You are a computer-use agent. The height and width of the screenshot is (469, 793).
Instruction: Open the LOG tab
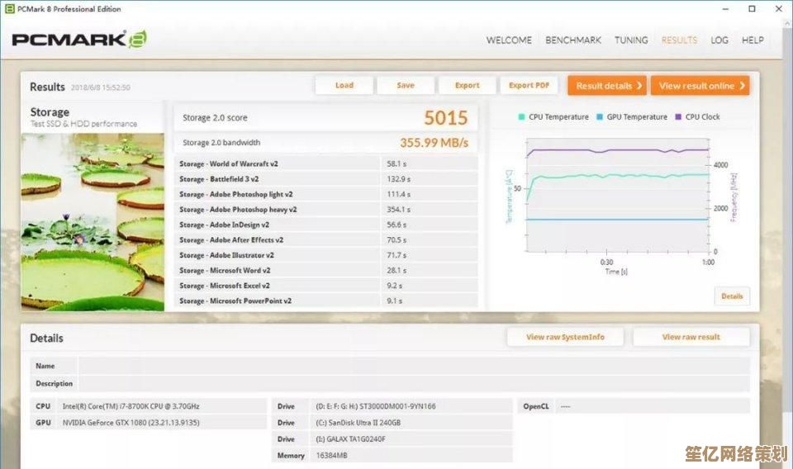point(719,40)
